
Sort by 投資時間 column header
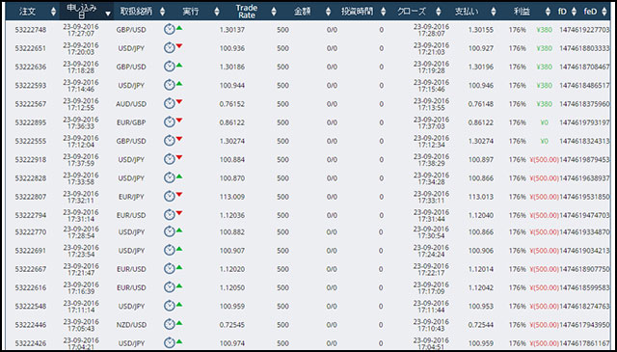pyautogui.click(x=358, y=12)
